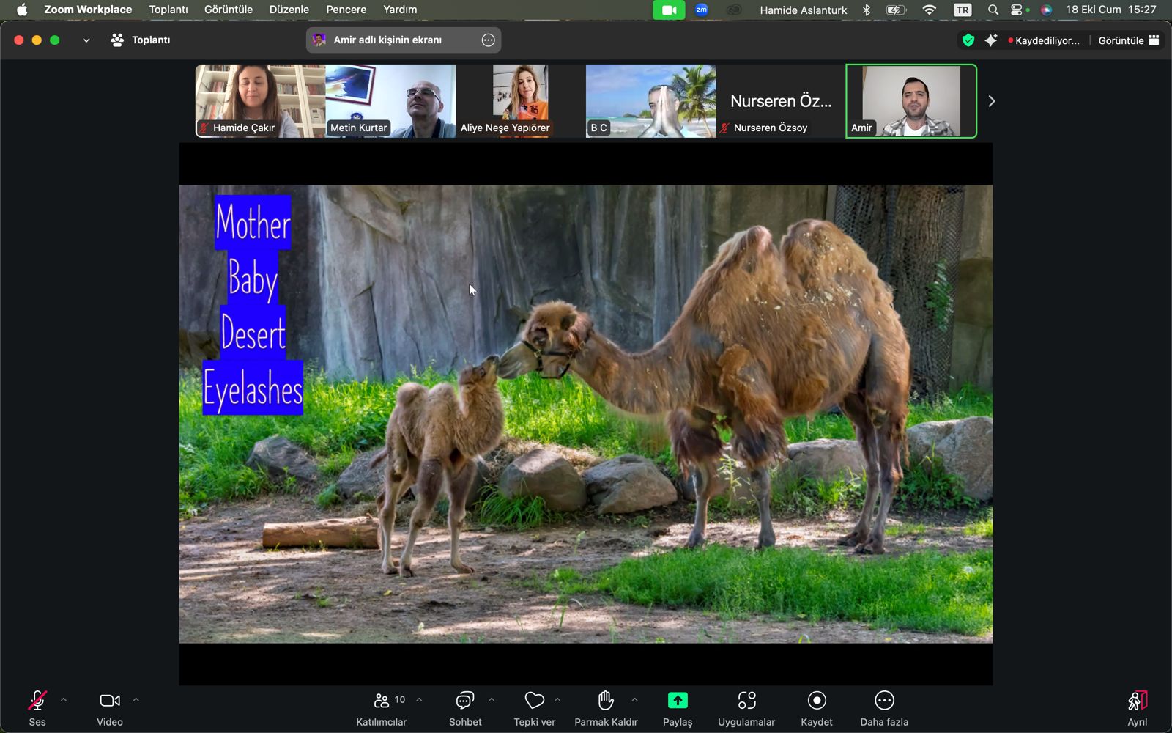Select Metin Kurtar's video thumbnail

pyautogui.click(x=390, y=101)
